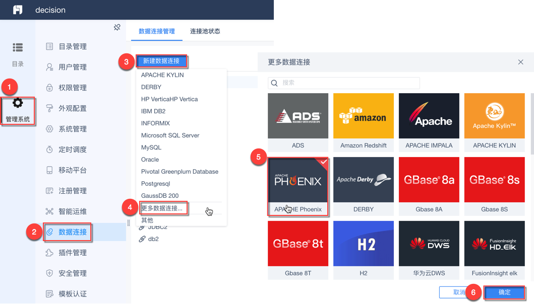The height and width of the screenshot is (304, 534).
Task: Click the search magnifier icon in dialog
Action: point(274,83)
